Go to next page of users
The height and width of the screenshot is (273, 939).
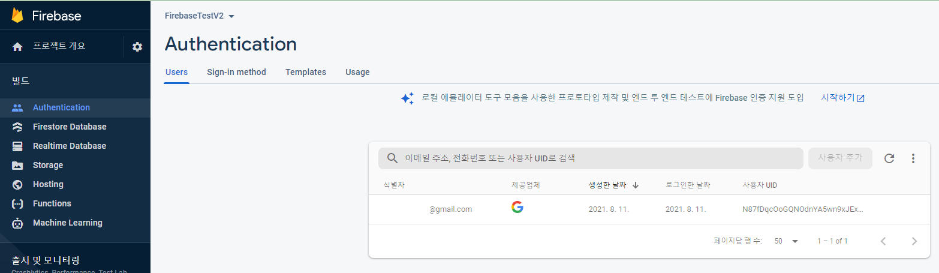[x=914, y=241]
